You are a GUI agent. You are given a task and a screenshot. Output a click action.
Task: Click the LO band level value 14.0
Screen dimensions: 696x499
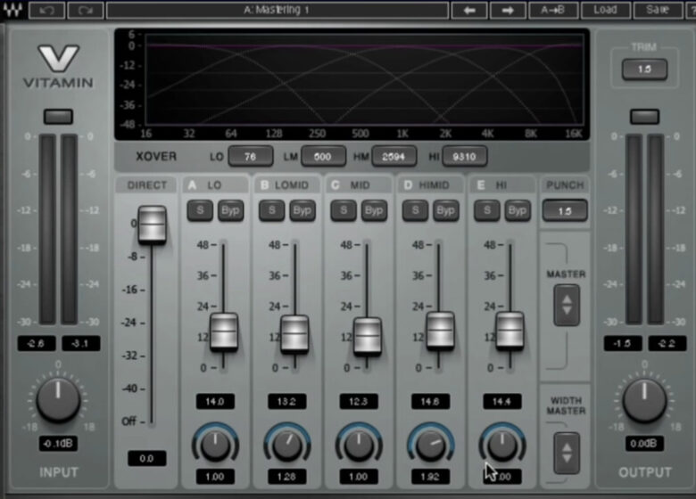tap(215, 402)
